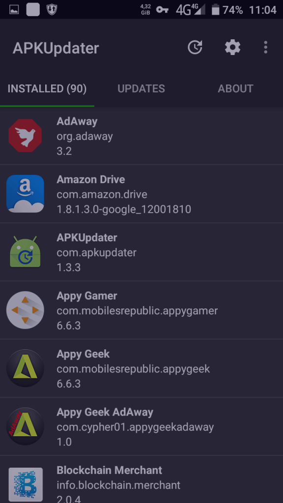
Task: Open the com.apkupdater 1.3.3 list row
Action: coord(141,252)
